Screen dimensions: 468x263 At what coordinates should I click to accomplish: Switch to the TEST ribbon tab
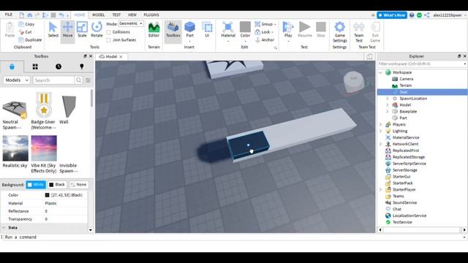(116, 15)
